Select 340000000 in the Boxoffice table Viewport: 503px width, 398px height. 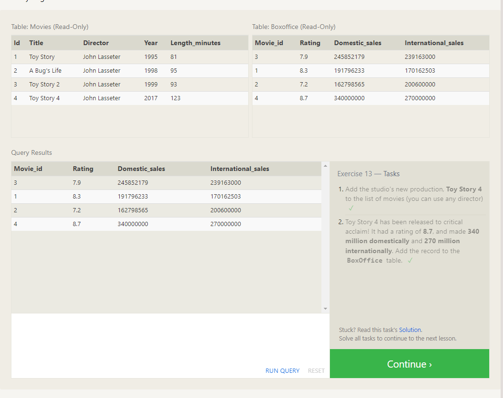click(x=349, y=98)
